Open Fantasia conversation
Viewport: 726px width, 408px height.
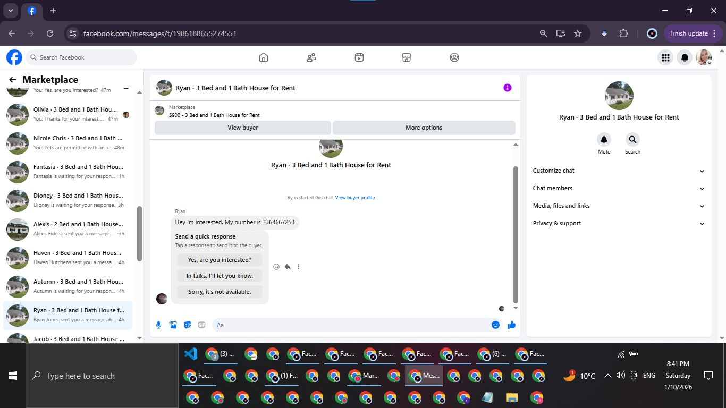click(68, 172)
